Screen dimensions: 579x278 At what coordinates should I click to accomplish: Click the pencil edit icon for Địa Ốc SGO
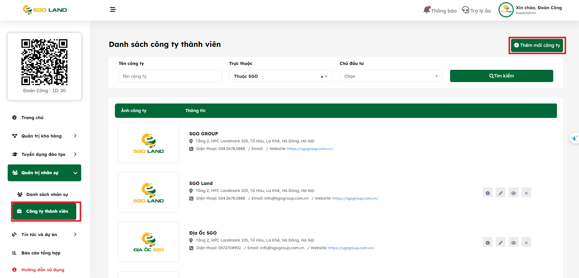(x=501, y=242)
